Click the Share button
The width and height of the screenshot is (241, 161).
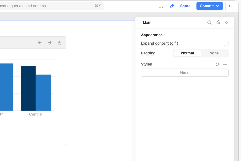click(x=185, y=6)
